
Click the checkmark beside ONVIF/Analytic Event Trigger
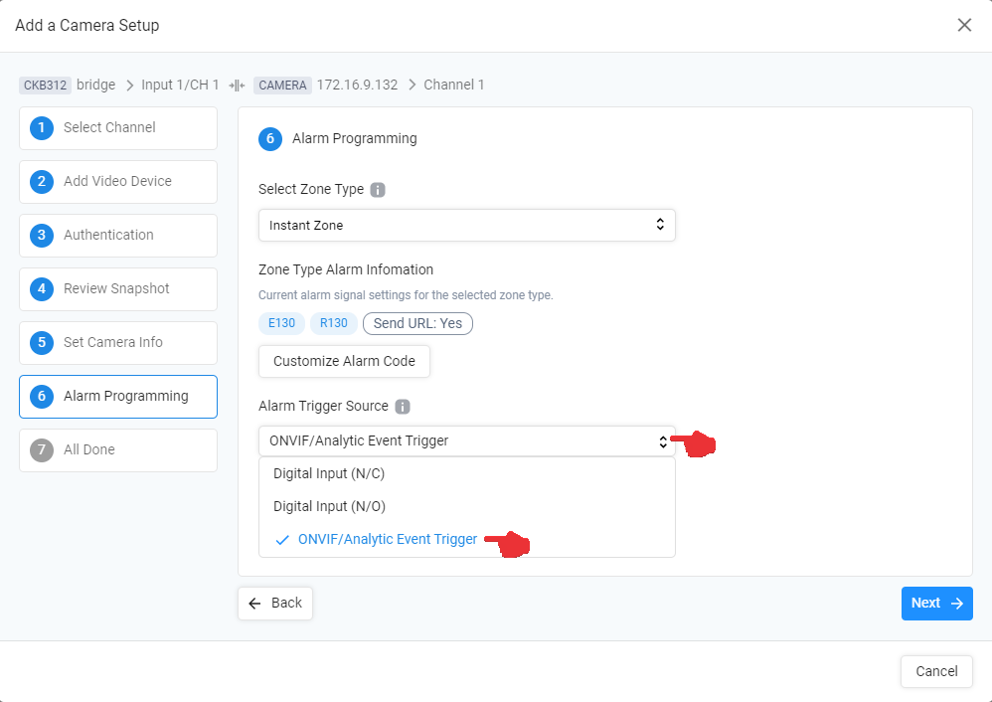click(282, 540)
